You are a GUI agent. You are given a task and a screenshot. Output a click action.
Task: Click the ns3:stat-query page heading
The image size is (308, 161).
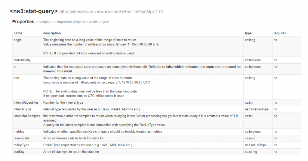point(34,11)
